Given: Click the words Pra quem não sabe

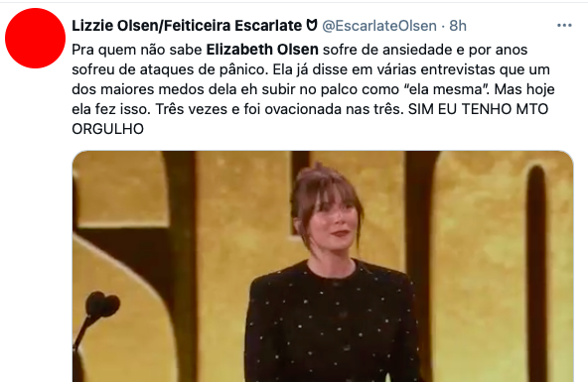Looking at the screenshot, I should pos(137,50).
